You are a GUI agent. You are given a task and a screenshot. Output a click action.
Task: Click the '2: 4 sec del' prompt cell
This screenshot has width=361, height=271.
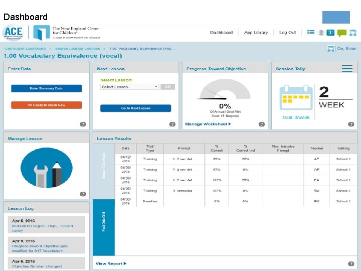[184, 170]
